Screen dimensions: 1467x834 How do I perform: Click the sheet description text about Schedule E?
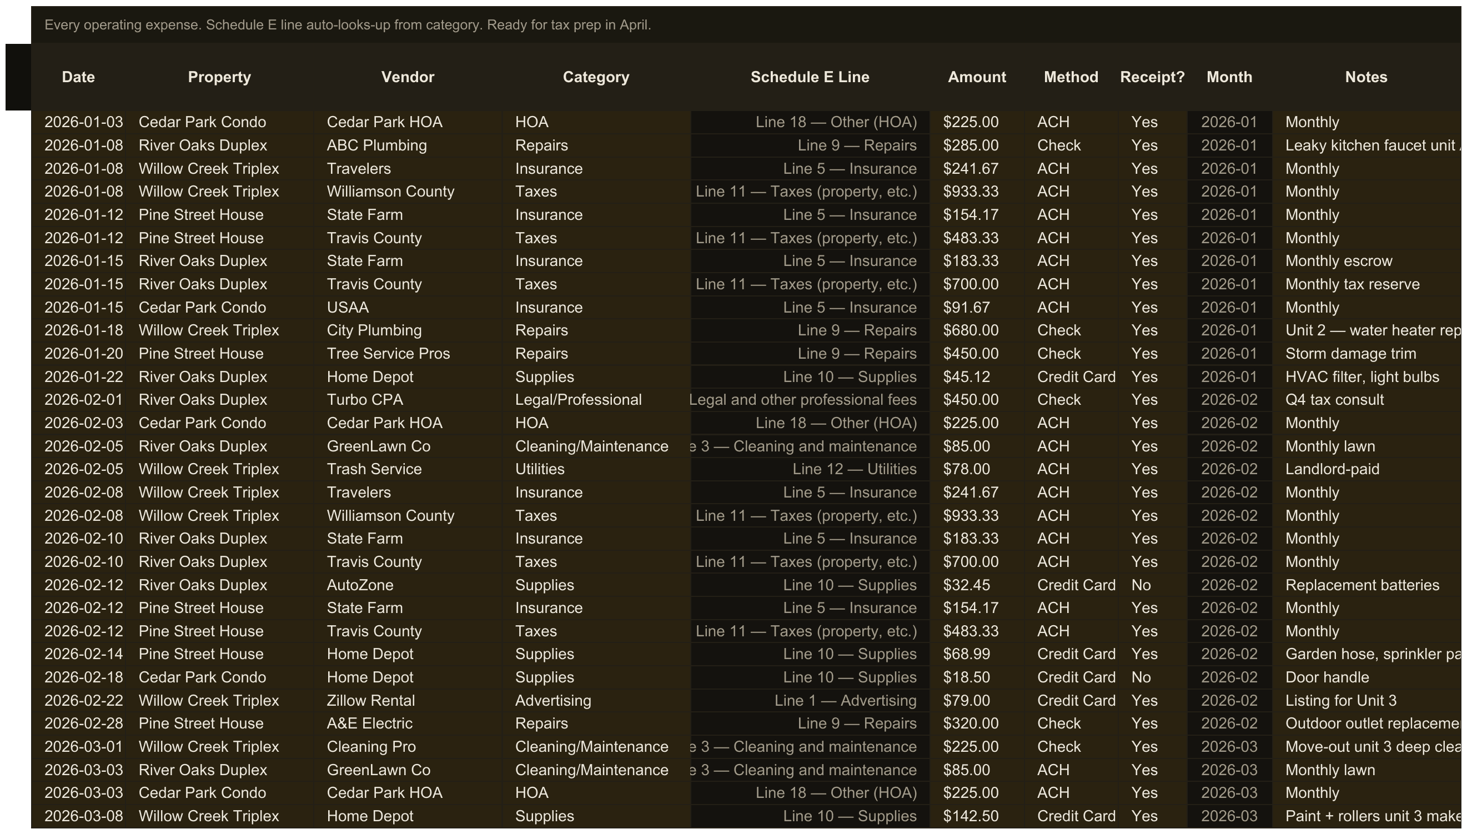point(348,25)
